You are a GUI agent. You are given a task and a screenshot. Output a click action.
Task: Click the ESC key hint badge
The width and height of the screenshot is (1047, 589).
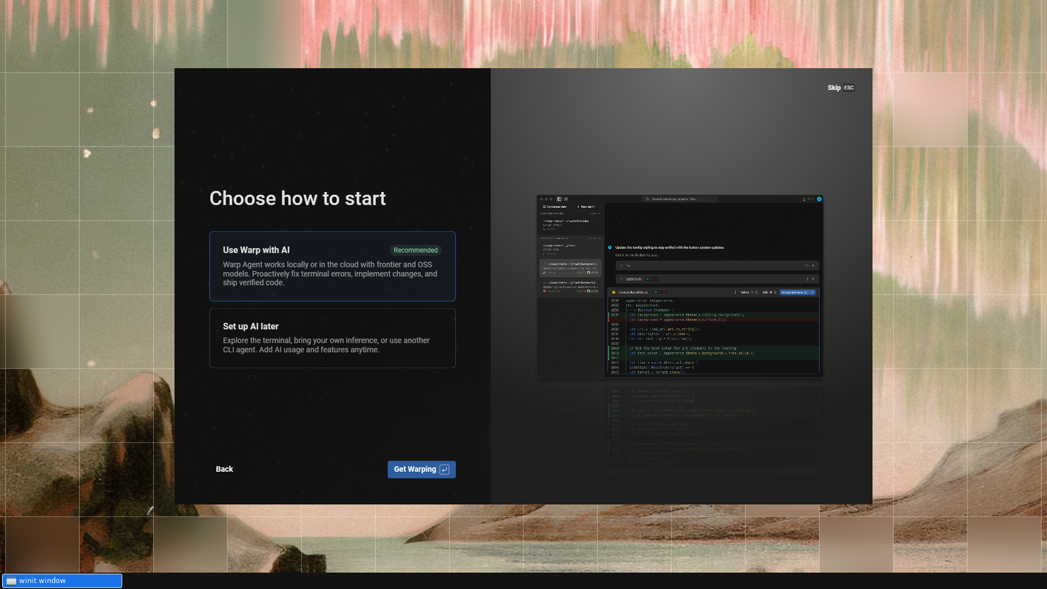848,88
